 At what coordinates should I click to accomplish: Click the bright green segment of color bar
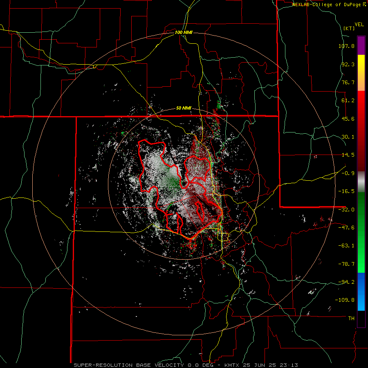361,232
